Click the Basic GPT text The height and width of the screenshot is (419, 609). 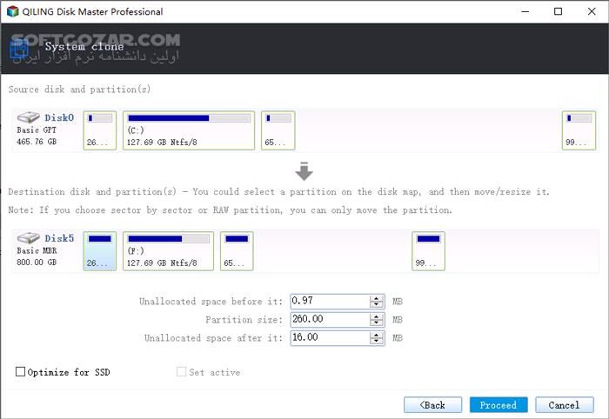click(x=37, y=130)
